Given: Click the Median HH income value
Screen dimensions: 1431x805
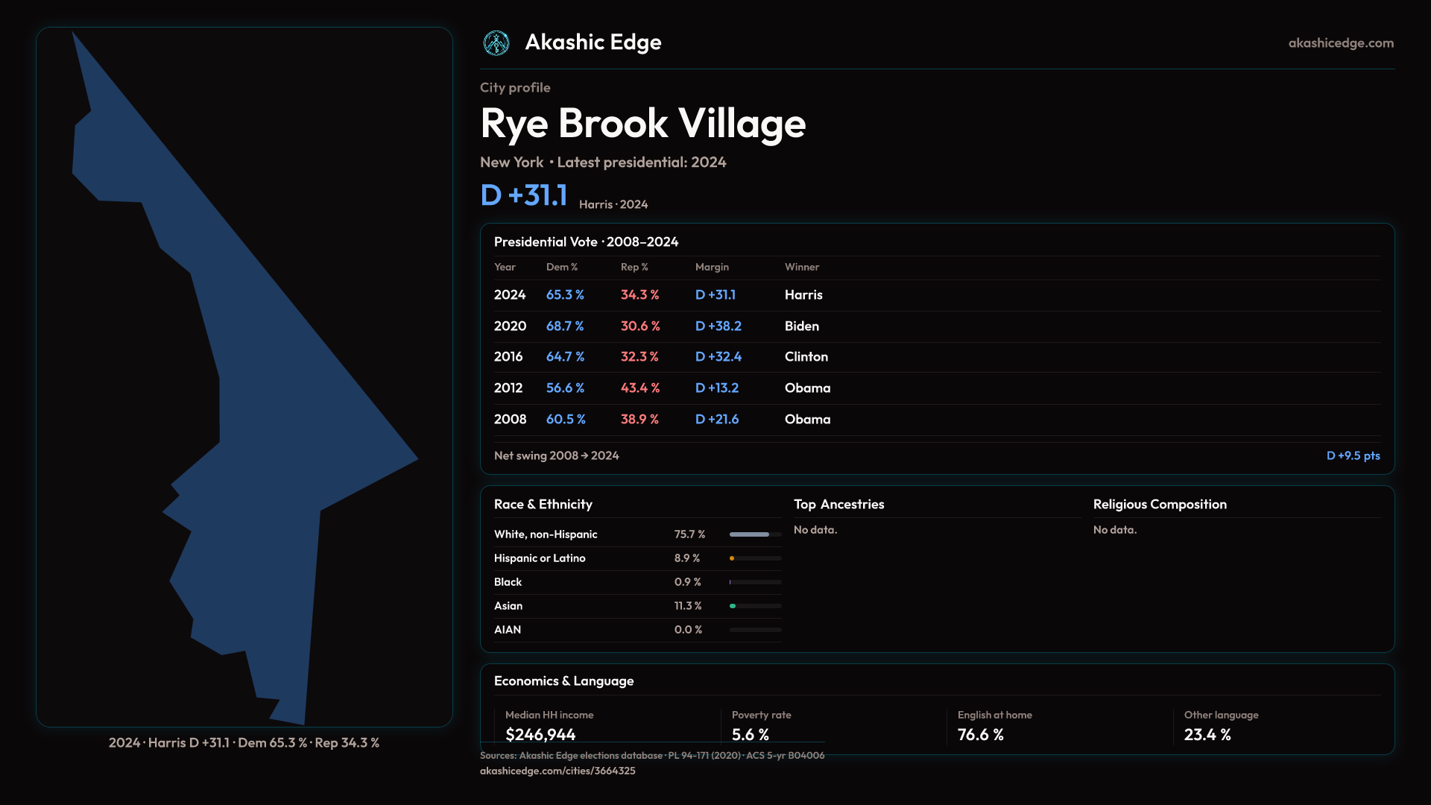Looking at the screenshot, I should [540, 734].
